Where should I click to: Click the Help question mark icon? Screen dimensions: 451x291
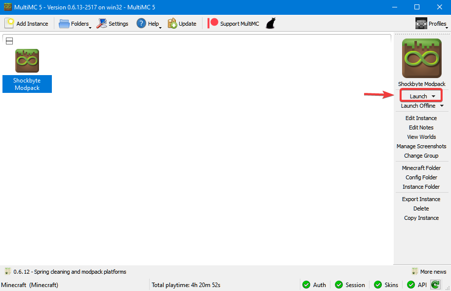(141, 23)
